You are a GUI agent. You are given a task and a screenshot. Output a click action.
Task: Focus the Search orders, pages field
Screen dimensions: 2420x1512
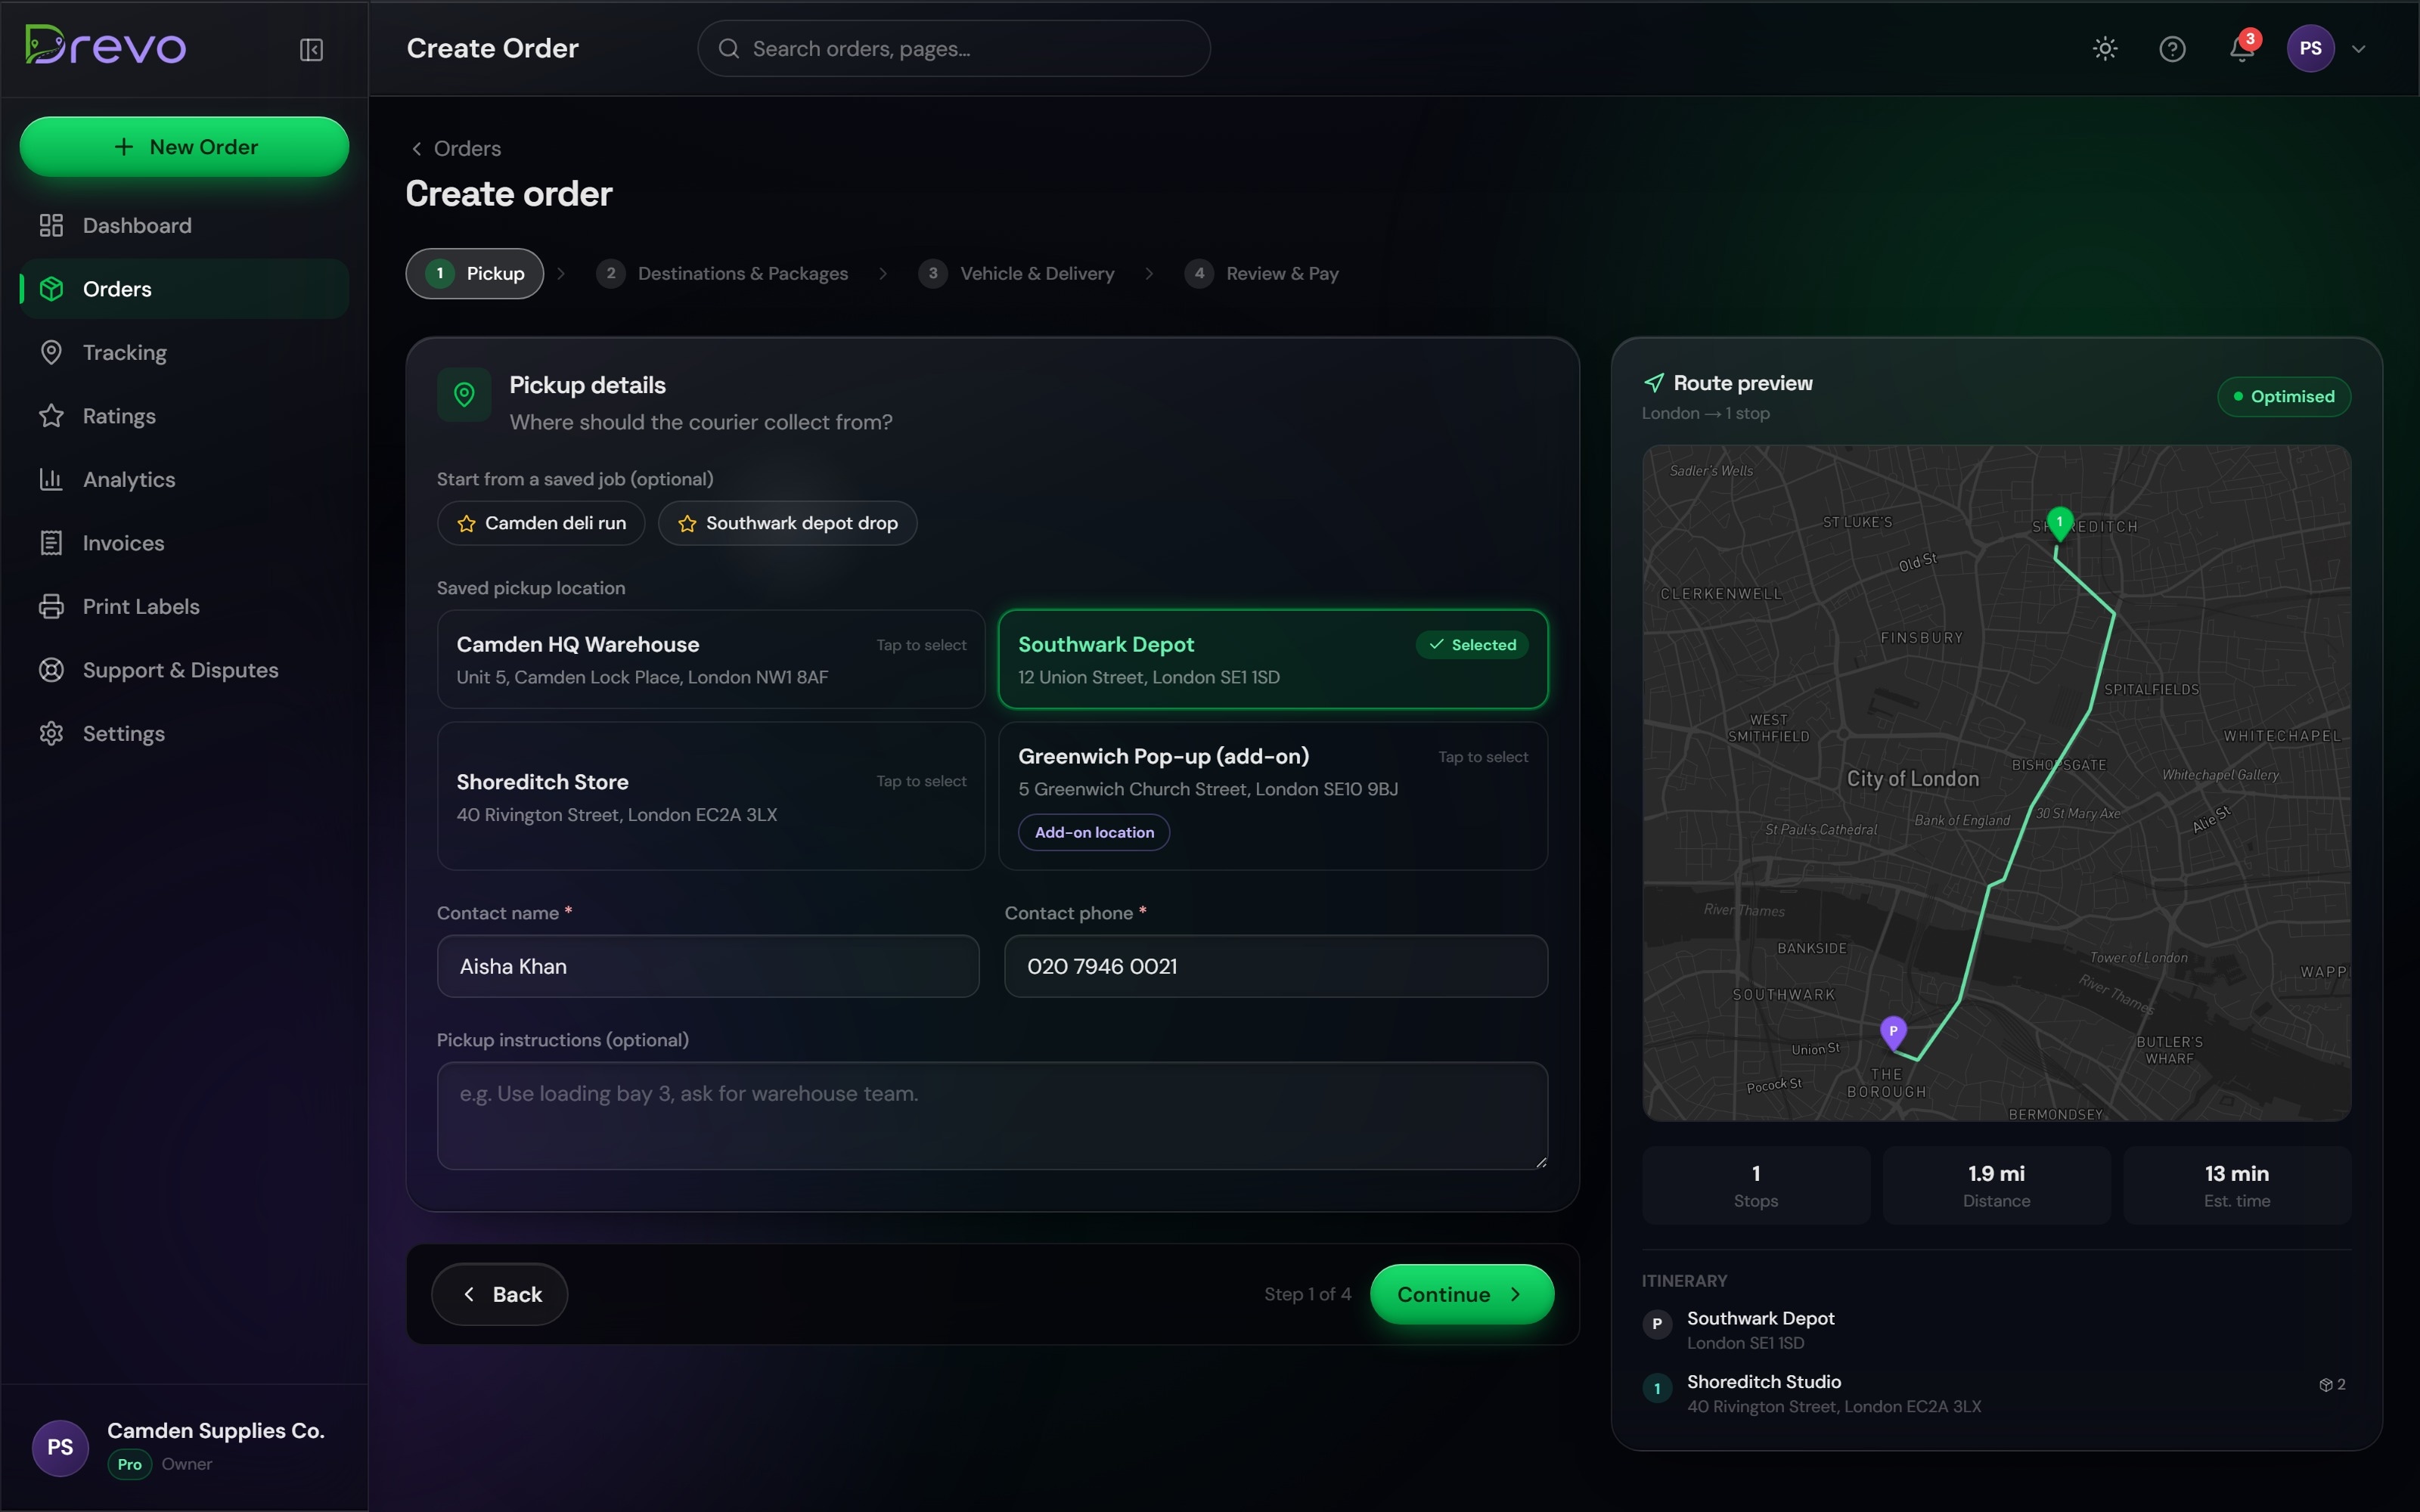click(x=953, y=48)
